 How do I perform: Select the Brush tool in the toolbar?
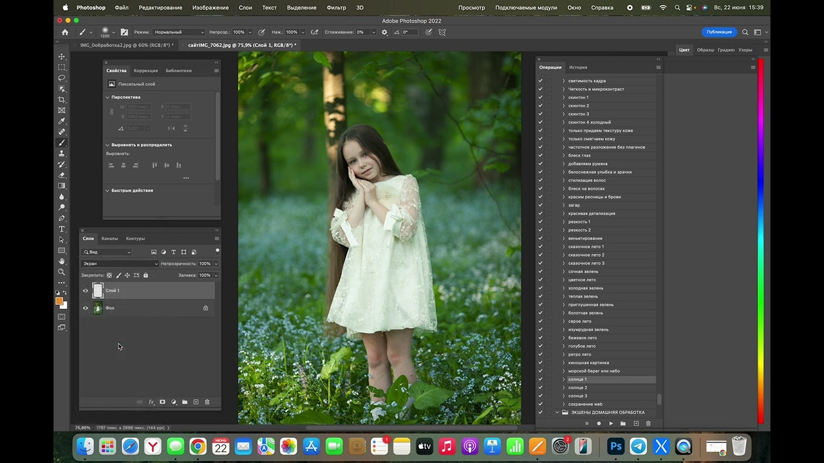point(62,143)
